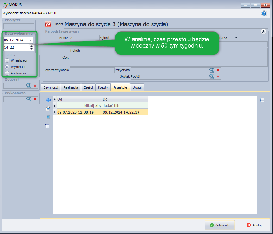Select the Anulowane status option
The height and width of the screenshot is (234, 273).
coord(7,73)
